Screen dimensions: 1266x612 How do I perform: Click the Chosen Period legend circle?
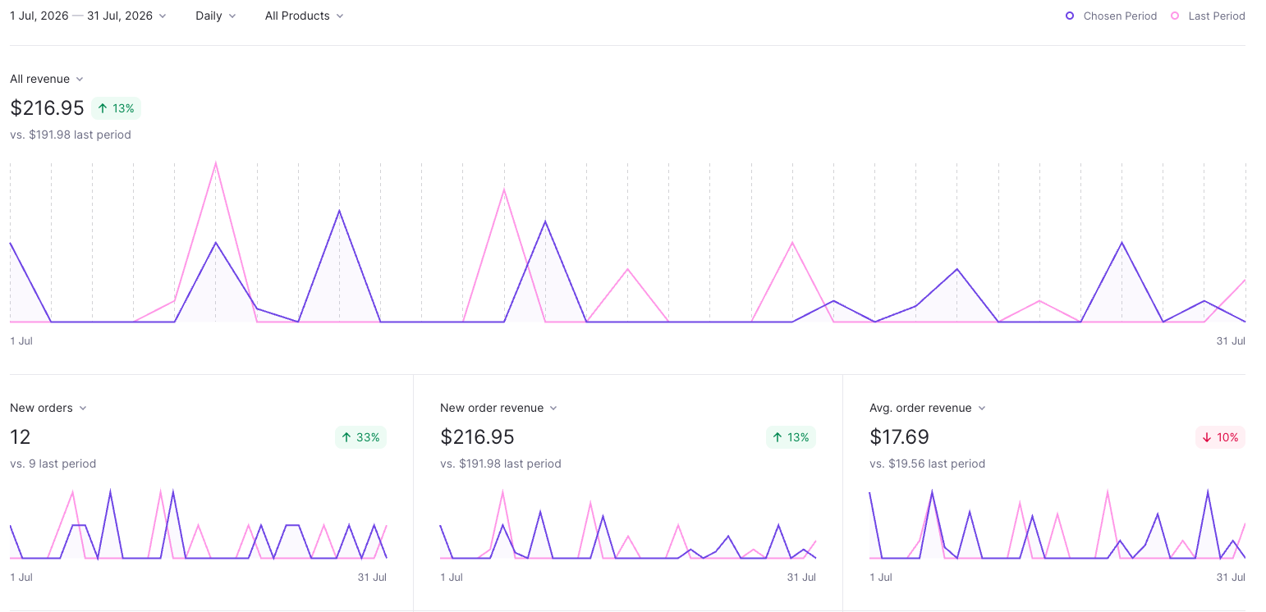(1069, 16)
